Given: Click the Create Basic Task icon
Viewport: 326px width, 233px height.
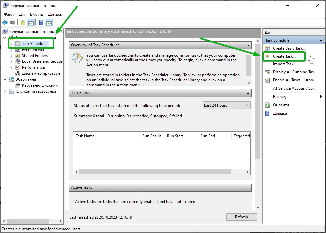Looking at the screenshot, I should [x=267, y=48].
